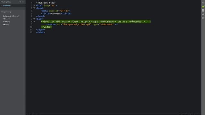
Task: Click the boxed plus icon in right toolbar
Action: tap(203, 18)
